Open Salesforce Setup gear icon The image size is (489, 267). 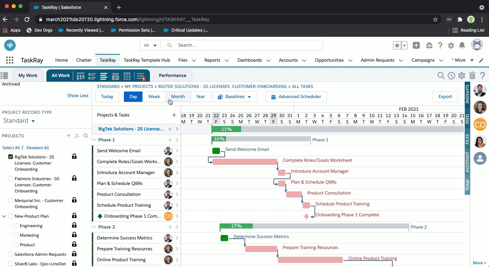click(451, 45)
